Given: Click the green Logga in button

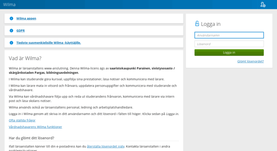Looking at the screenshot, I should click(x=229, y=52).
